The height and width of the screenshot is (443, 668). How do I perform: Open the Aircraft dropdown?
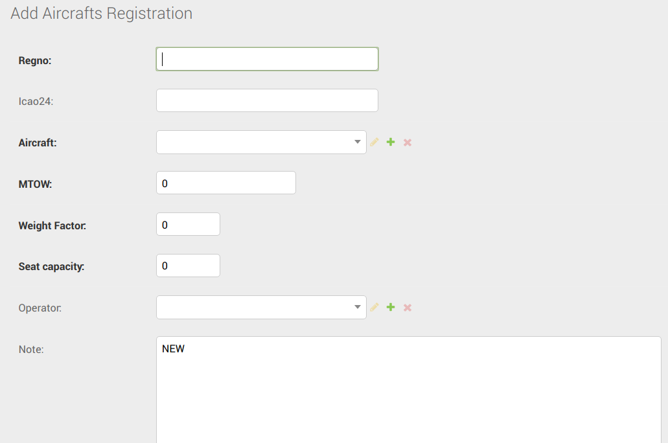261,142
